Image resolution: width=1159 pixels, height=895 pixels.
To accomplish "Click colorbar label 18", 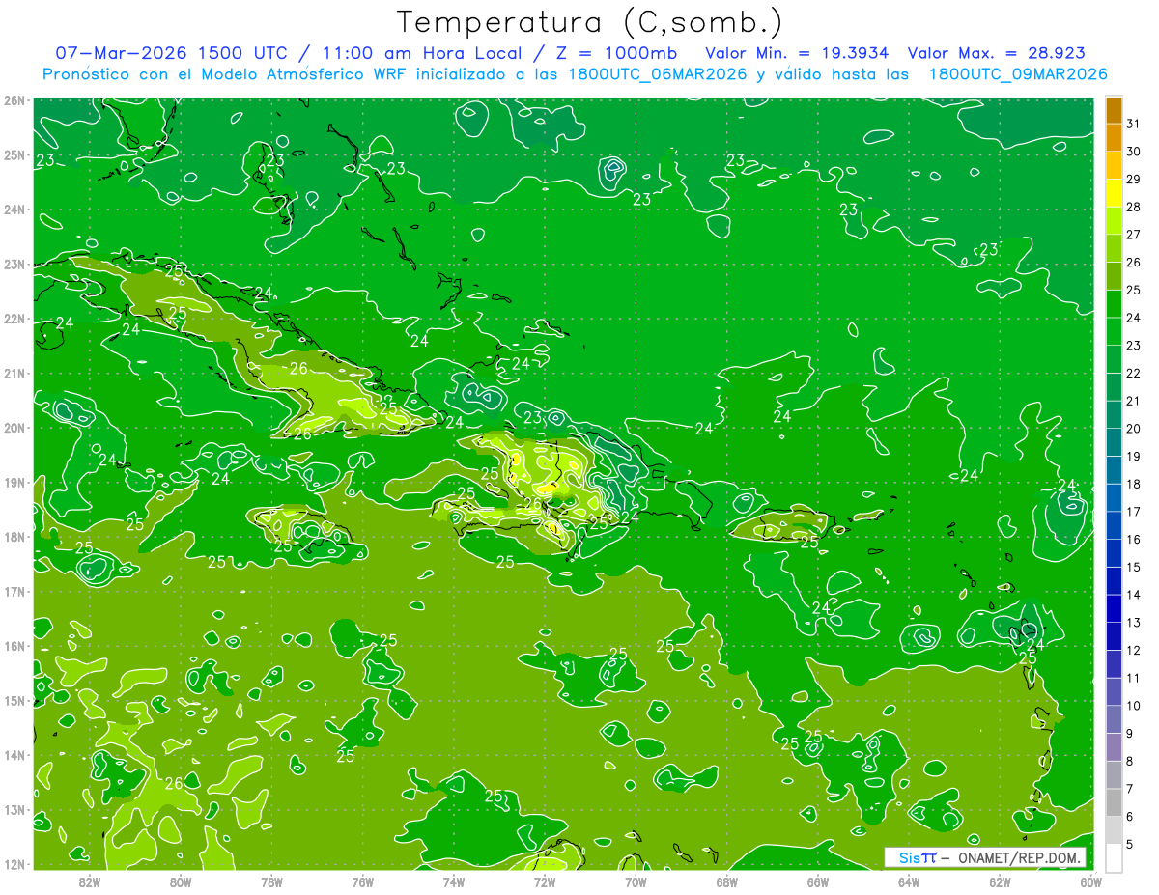I will [1135, 484].
